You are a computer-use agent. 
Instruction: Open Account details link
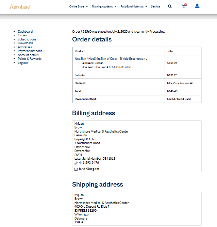click(28, 55)
